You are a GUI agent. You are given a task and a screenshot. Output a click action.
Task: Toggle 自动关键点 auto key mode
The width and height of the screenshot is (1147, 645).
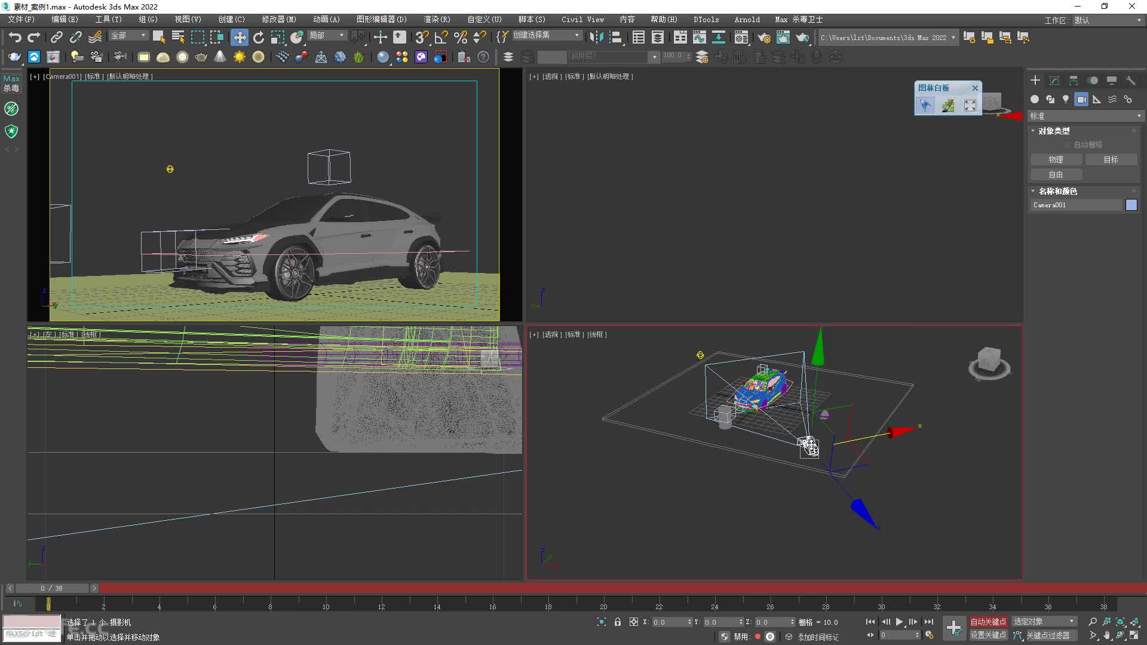(988, 622)
